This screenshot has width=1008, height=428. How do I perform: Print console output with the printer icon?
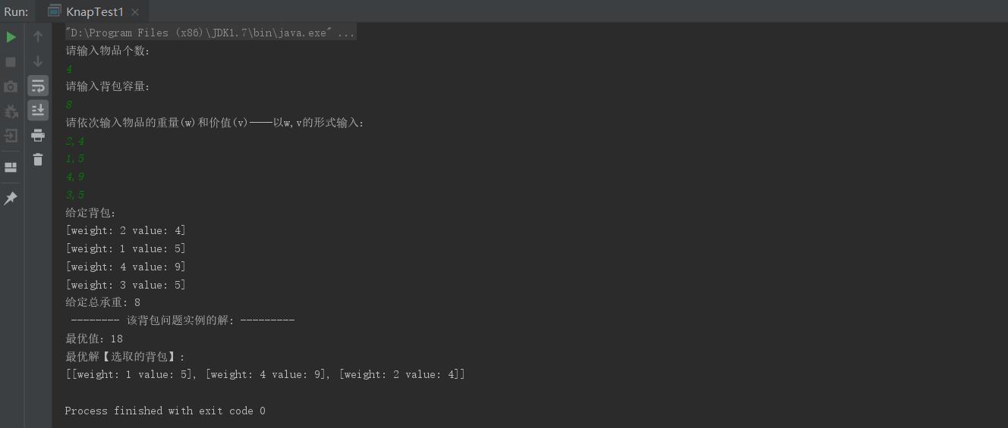[38, 136]
